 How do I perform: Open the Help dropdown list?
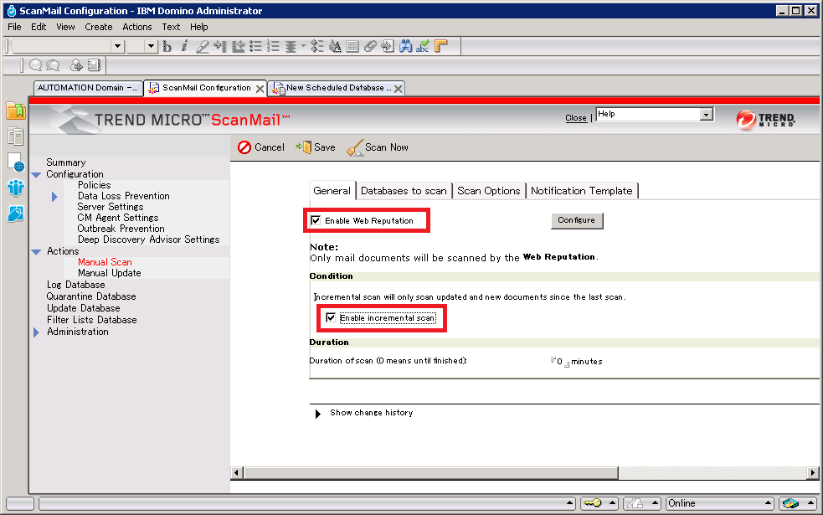pyautogui.click(x=707, y=115)
